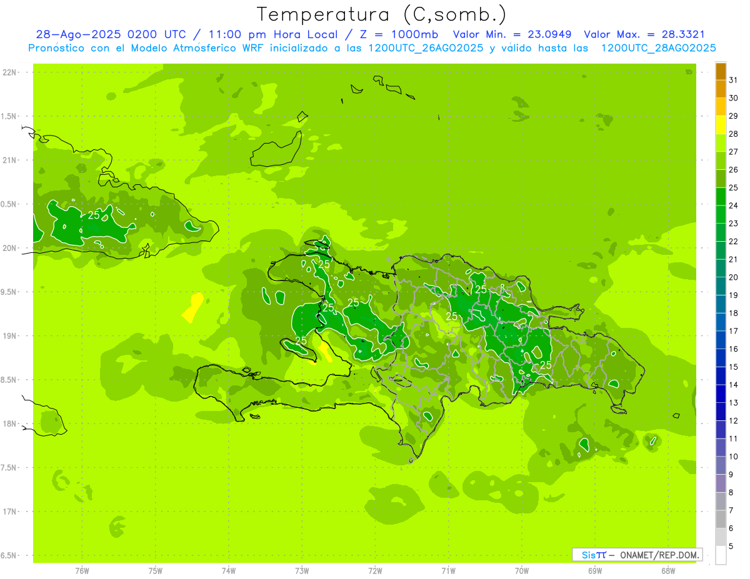Click the 12 value on the color scale

[734, 420]
